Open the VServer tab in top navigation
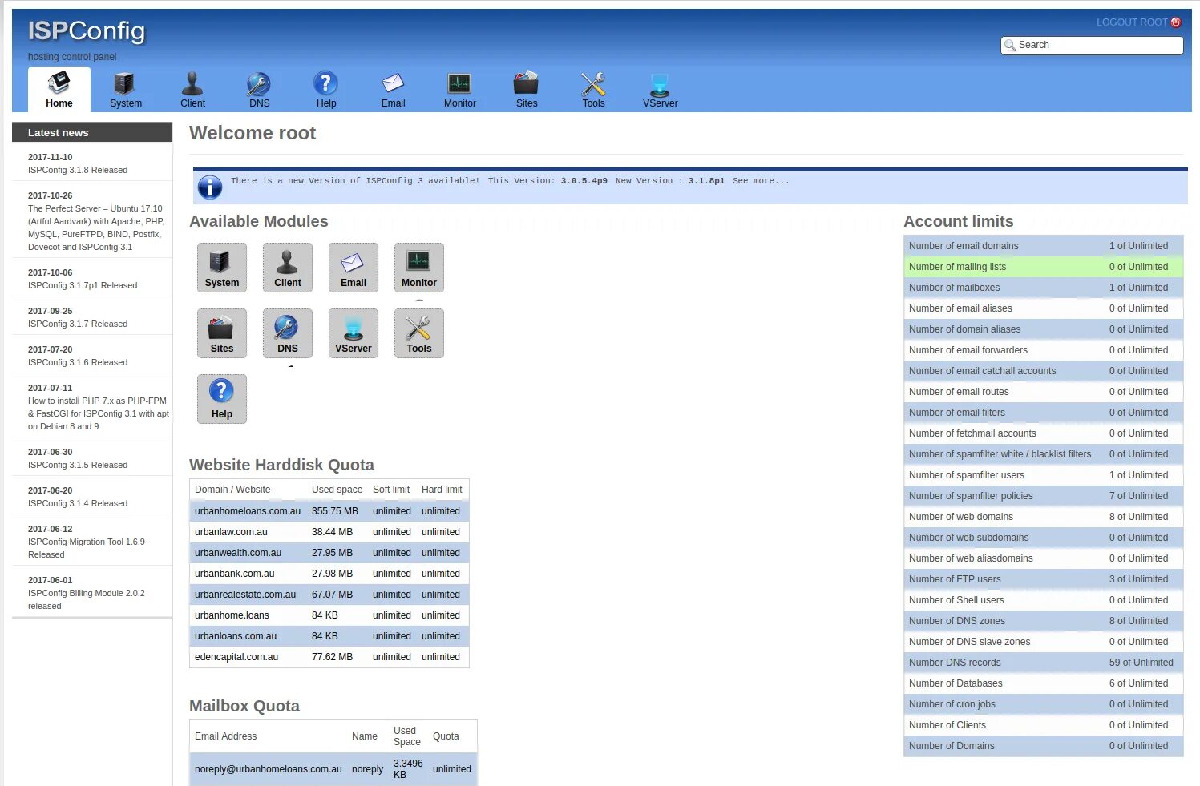 (660, 90)
